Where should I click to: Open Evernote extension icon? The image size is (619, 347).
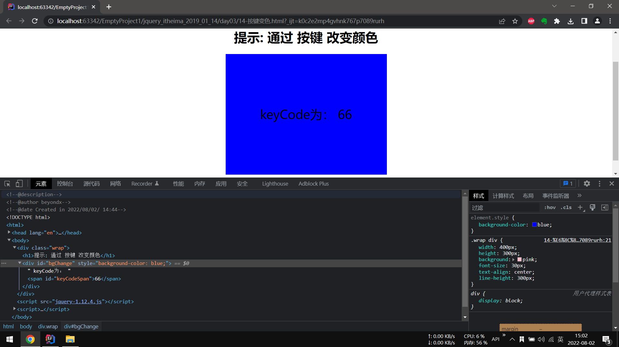coord(544,21)
